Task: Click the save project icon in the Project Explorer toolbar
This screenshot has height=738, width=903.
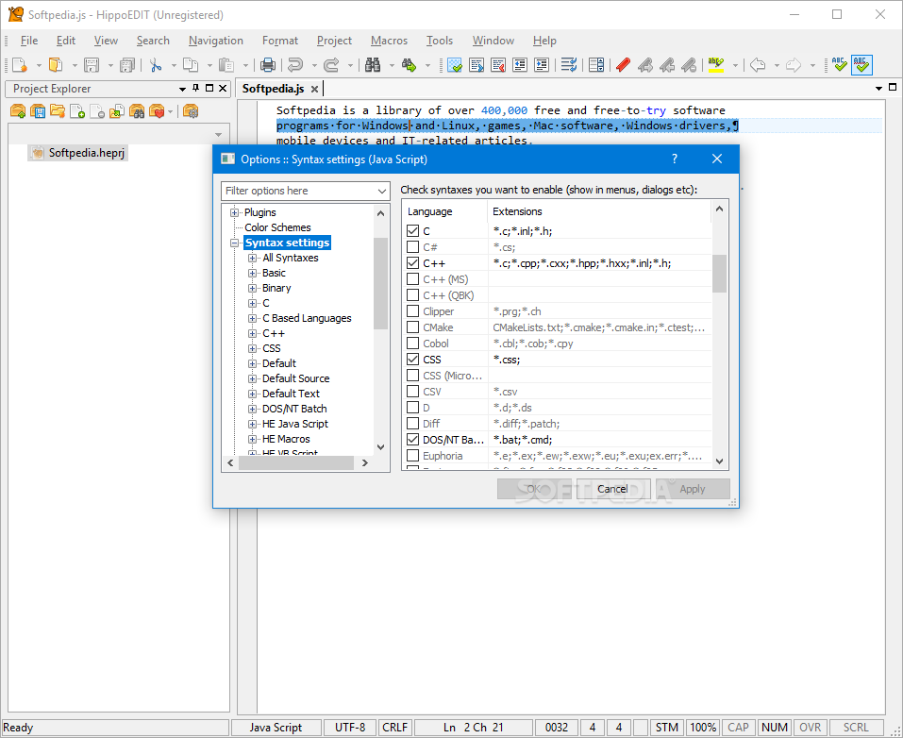Action: [38, 110]
